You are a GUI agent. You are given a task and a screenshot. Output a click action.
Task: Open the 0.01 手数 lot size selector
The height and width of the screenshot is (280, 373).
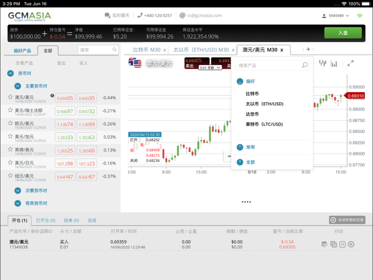click(210, 68)
